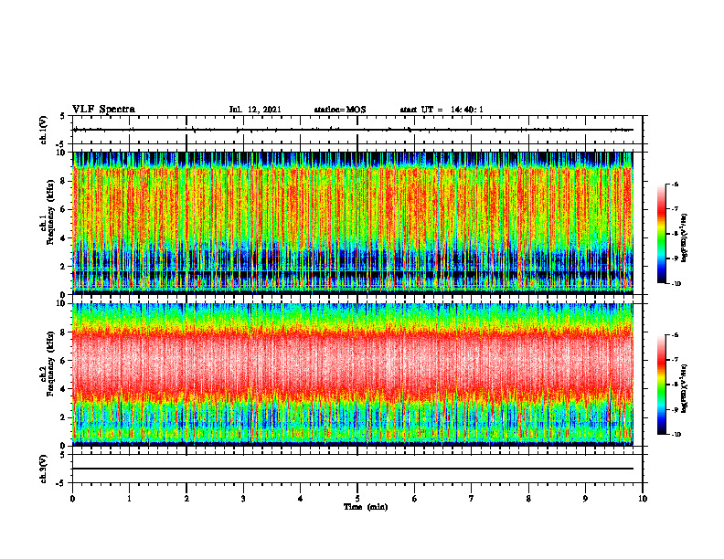Click the time axis tick label "5"

coord(357,499)
